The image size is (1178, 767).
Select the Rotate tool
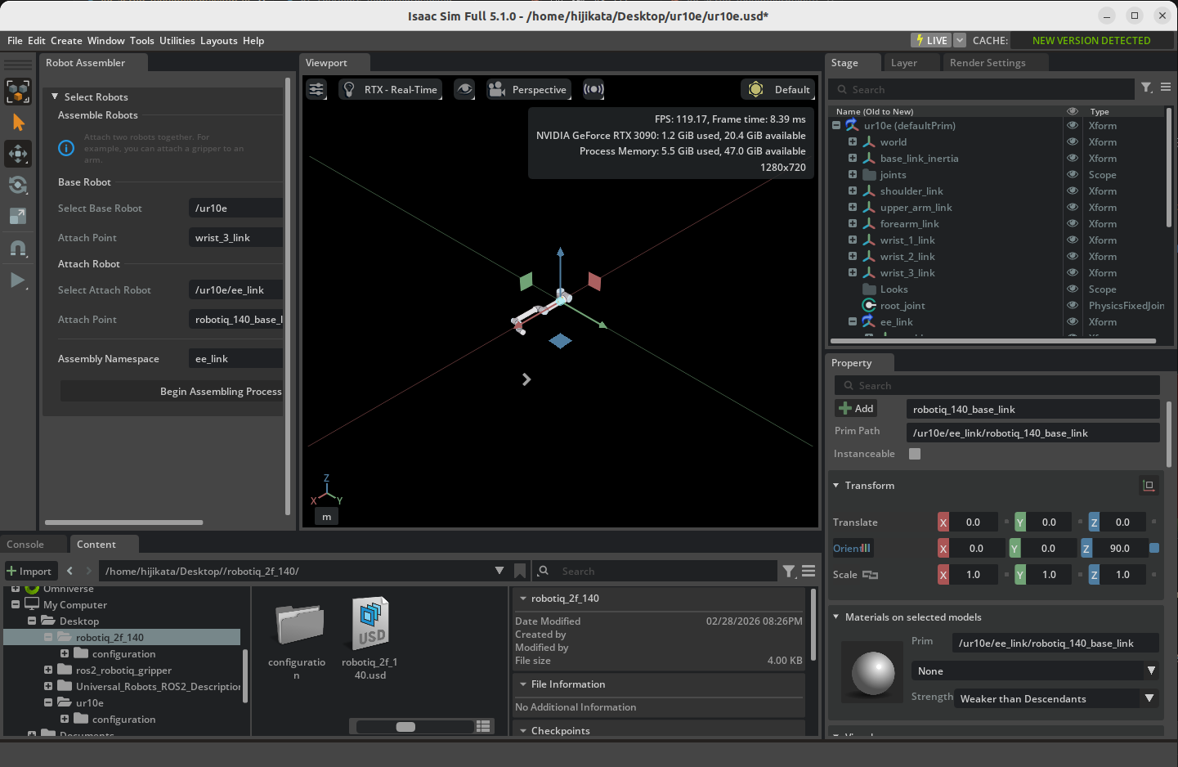coord(18,185)
